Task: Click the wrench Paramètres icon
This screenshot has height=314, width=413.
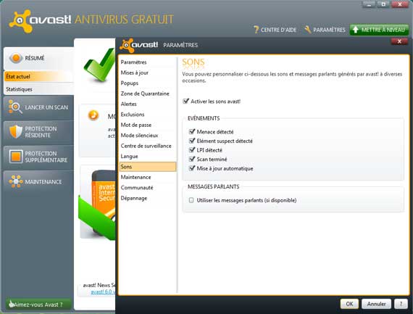Action: (x=307, y=29)
